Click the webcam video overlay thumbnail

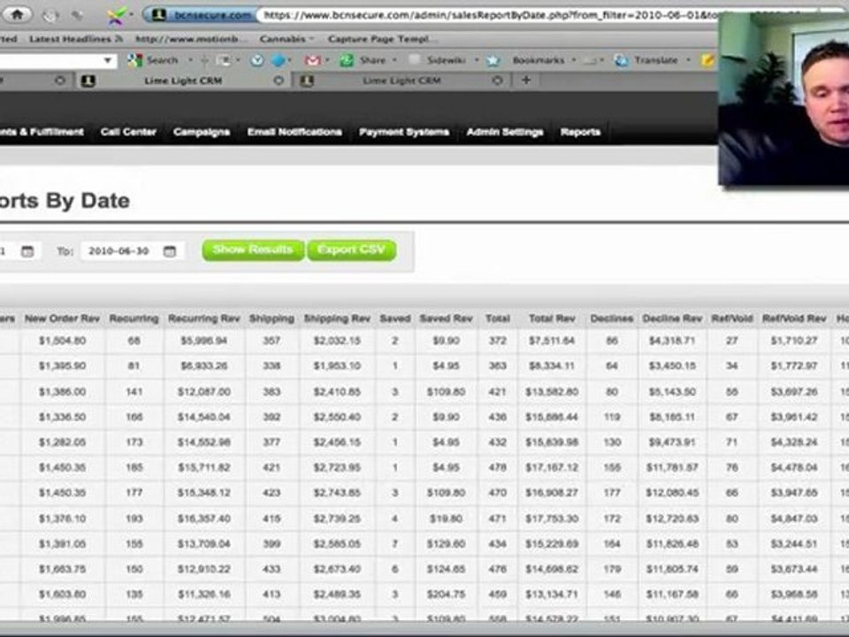tap(784, 99)
